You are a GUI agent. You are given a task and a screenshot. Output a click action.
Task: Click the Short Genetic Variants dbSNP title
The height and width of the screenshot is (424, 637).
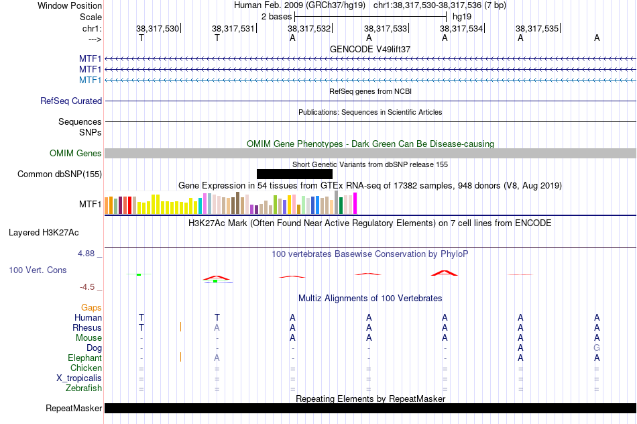[370, 164]
